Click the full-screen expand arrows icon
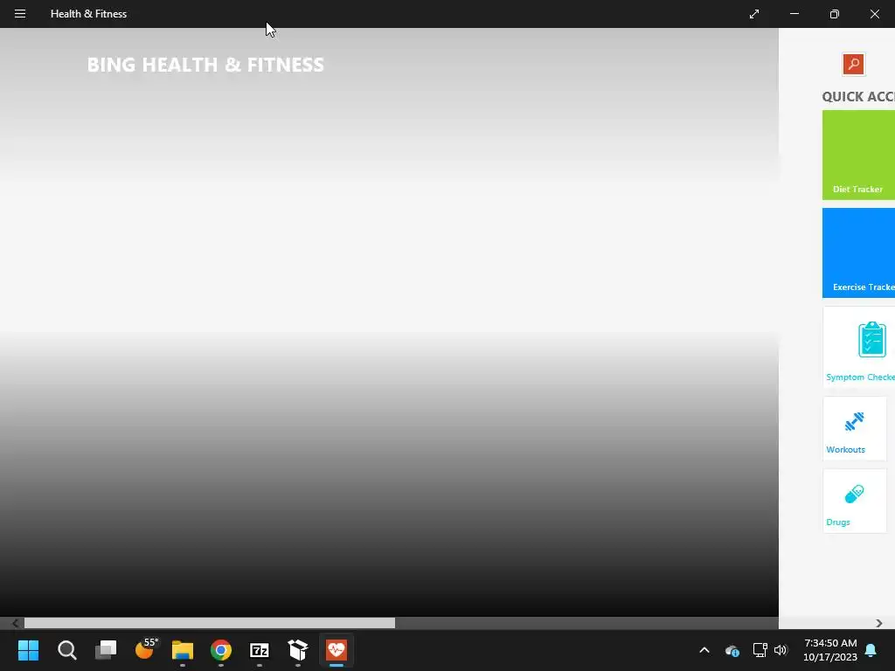Screen dimensions: 895x671 tap(754, 14)
